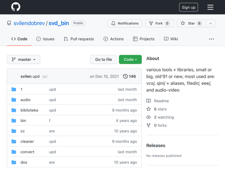Image resolution: width=225 pixels, height=169 pixels.
Task: Open the svilendobrev owner link
Action: click(29, 23)
